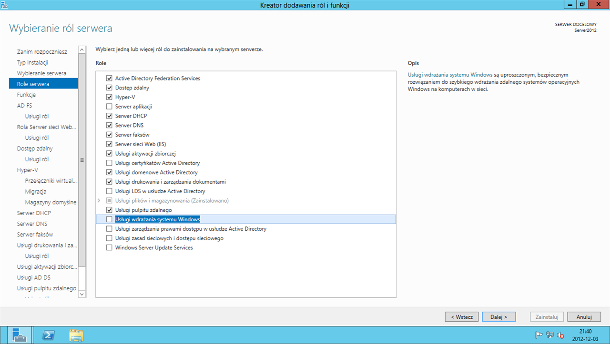Open Server Manager from the taskbar

coord(19,335)
